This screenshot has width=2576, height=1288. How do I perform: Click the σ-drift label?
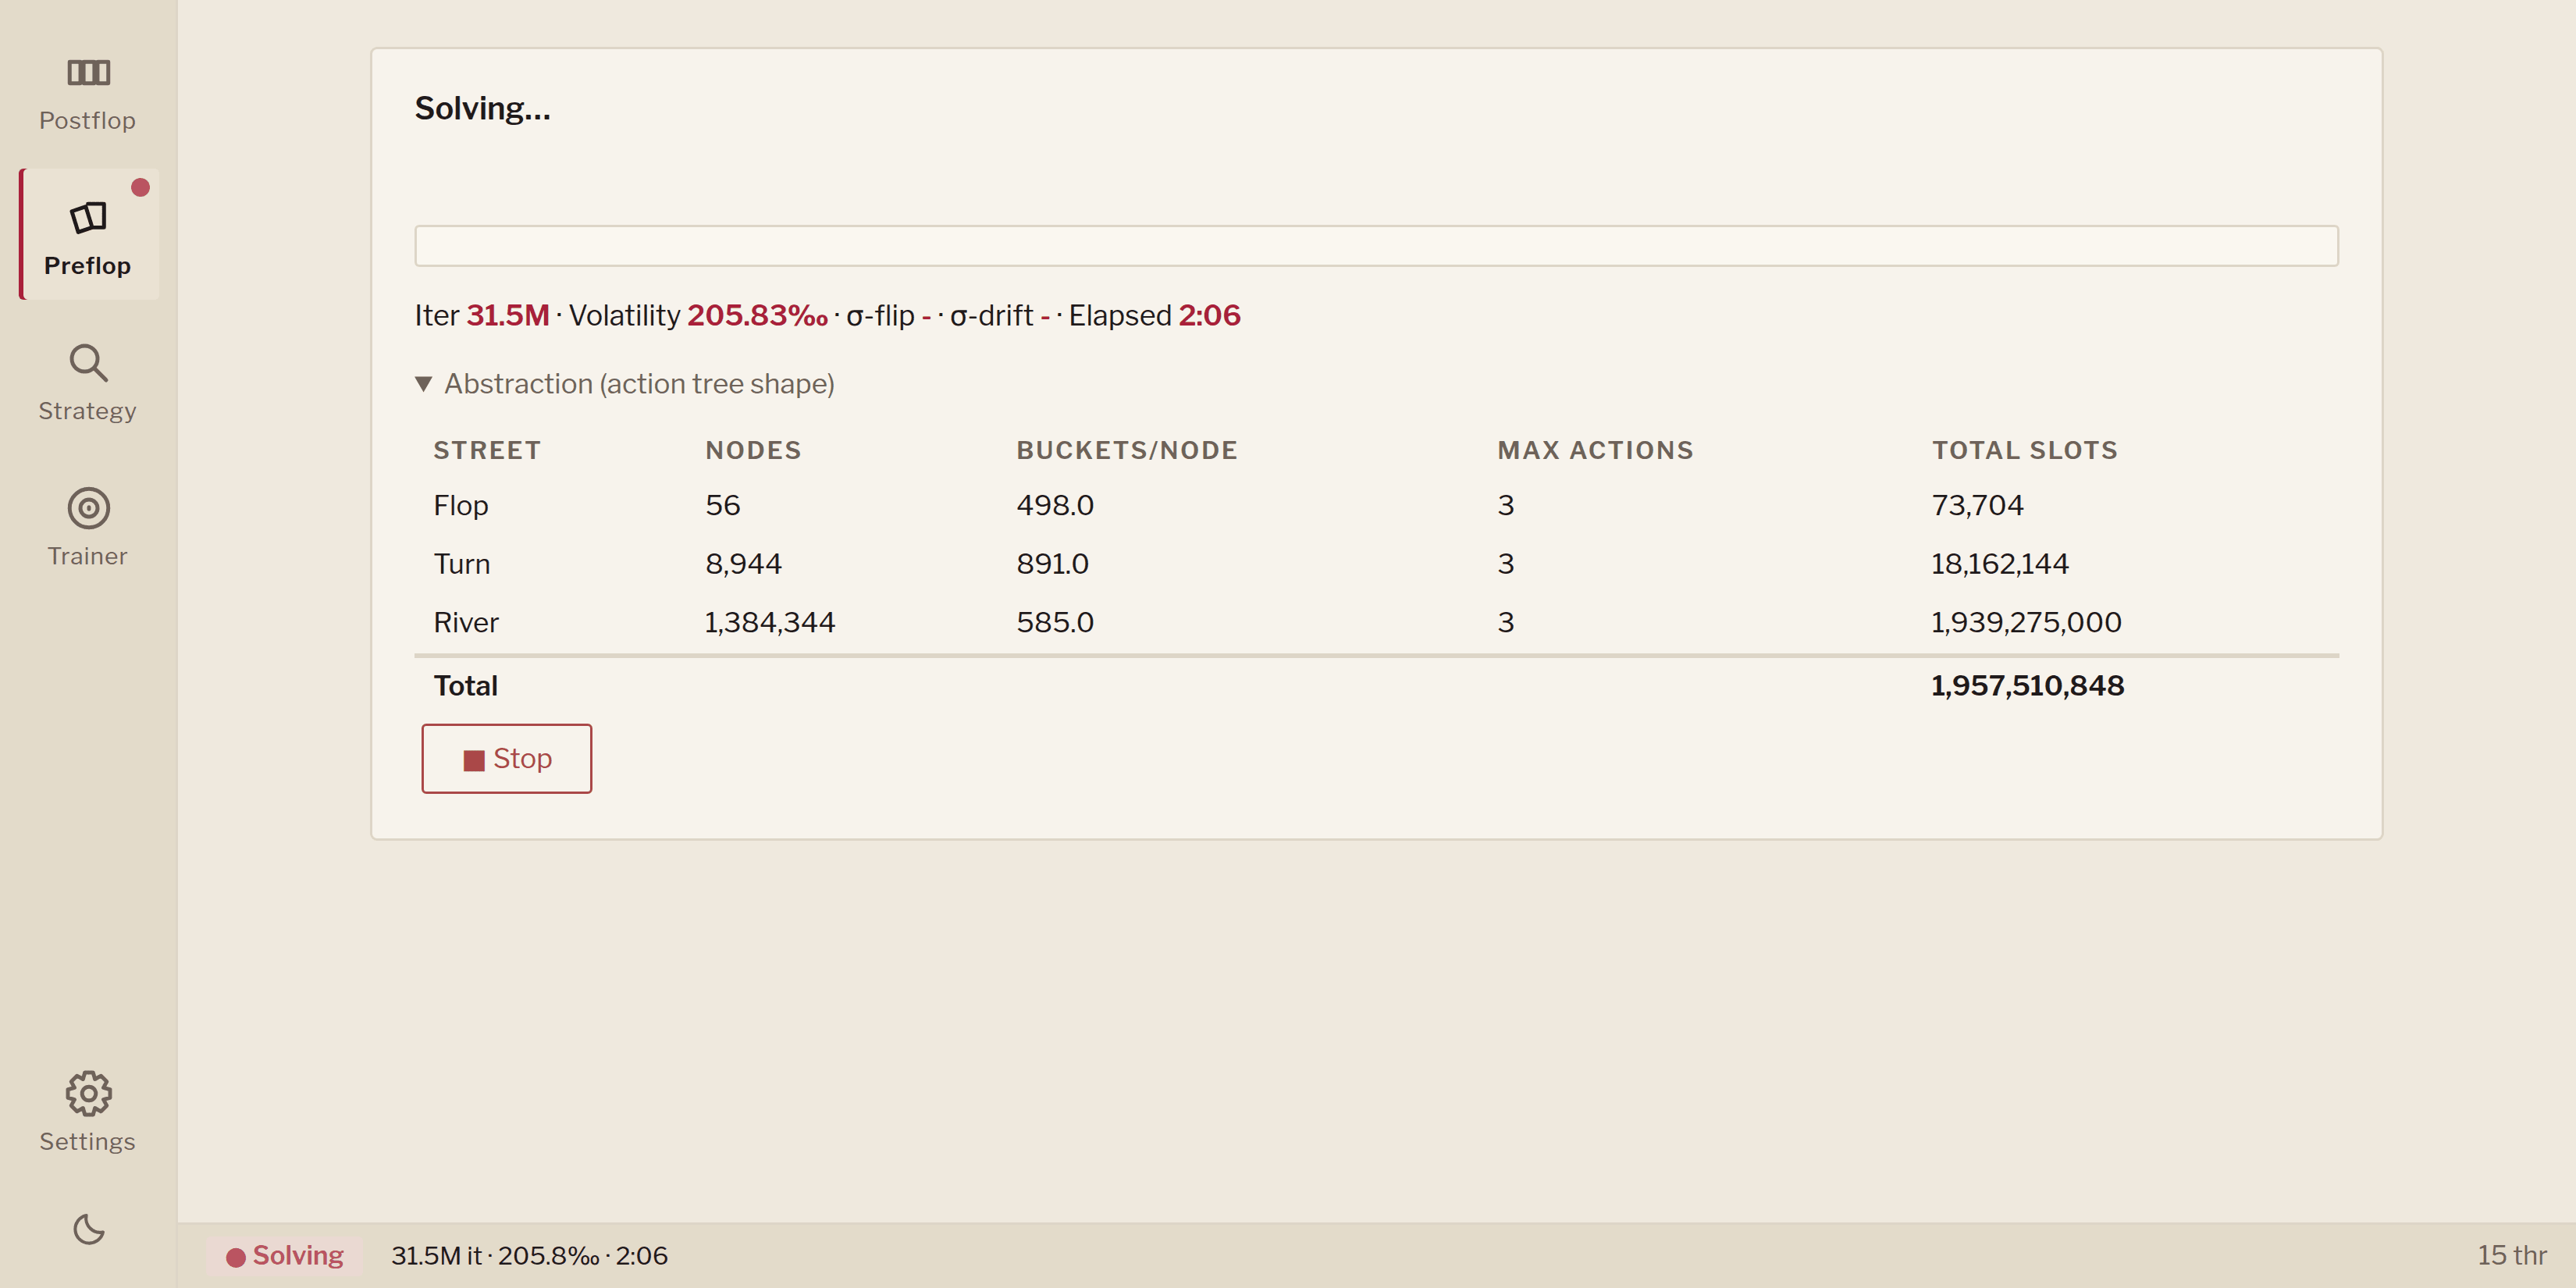coord(991,316)
